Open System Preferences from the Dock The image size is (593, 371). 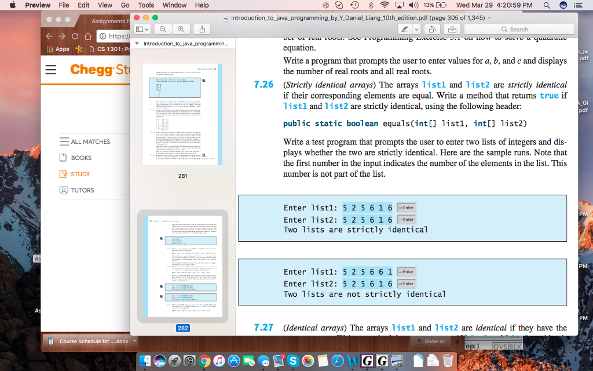pyautogui.click(x=189, y=361)
